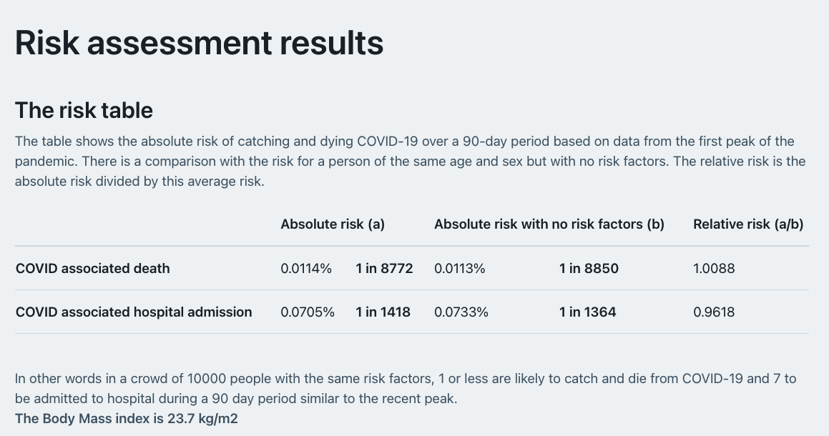Click the 0.0114% absolute death risk value
This screenshot has width=829, height=436.
pyautogui.click(x=306, y=269)
